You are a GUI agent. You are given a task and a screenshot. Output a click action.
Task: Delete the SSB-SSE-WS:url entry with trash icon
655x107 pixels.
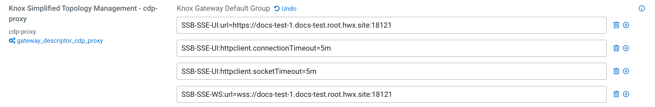coord(616,94)
